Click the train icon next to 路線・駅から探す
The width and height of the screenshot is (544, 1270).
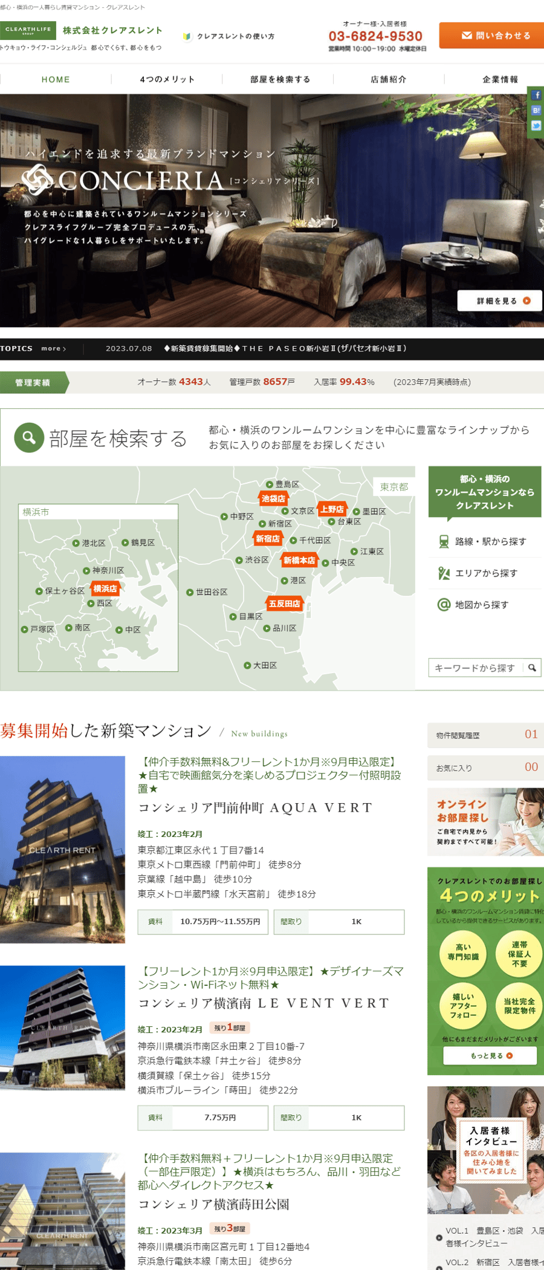tap(444, 541)
